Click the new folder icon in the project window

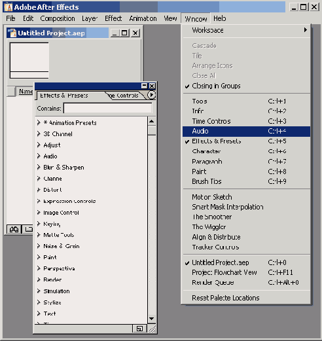(28, 229)
